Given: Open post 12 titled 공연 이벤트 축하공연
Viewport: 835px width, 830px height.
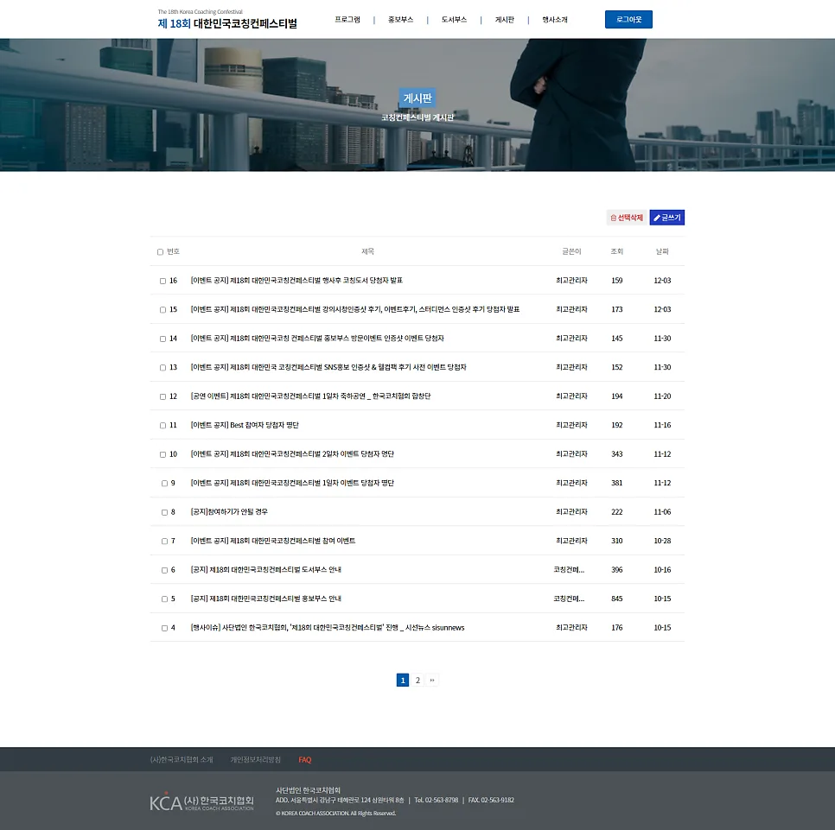Looking at the screenshot, I should pyautogui.click(x=310, y=396).
